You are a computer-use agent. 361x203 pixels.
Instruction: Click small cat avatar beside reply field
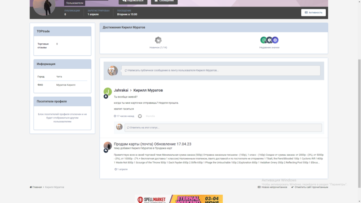(x=119, y=127)
